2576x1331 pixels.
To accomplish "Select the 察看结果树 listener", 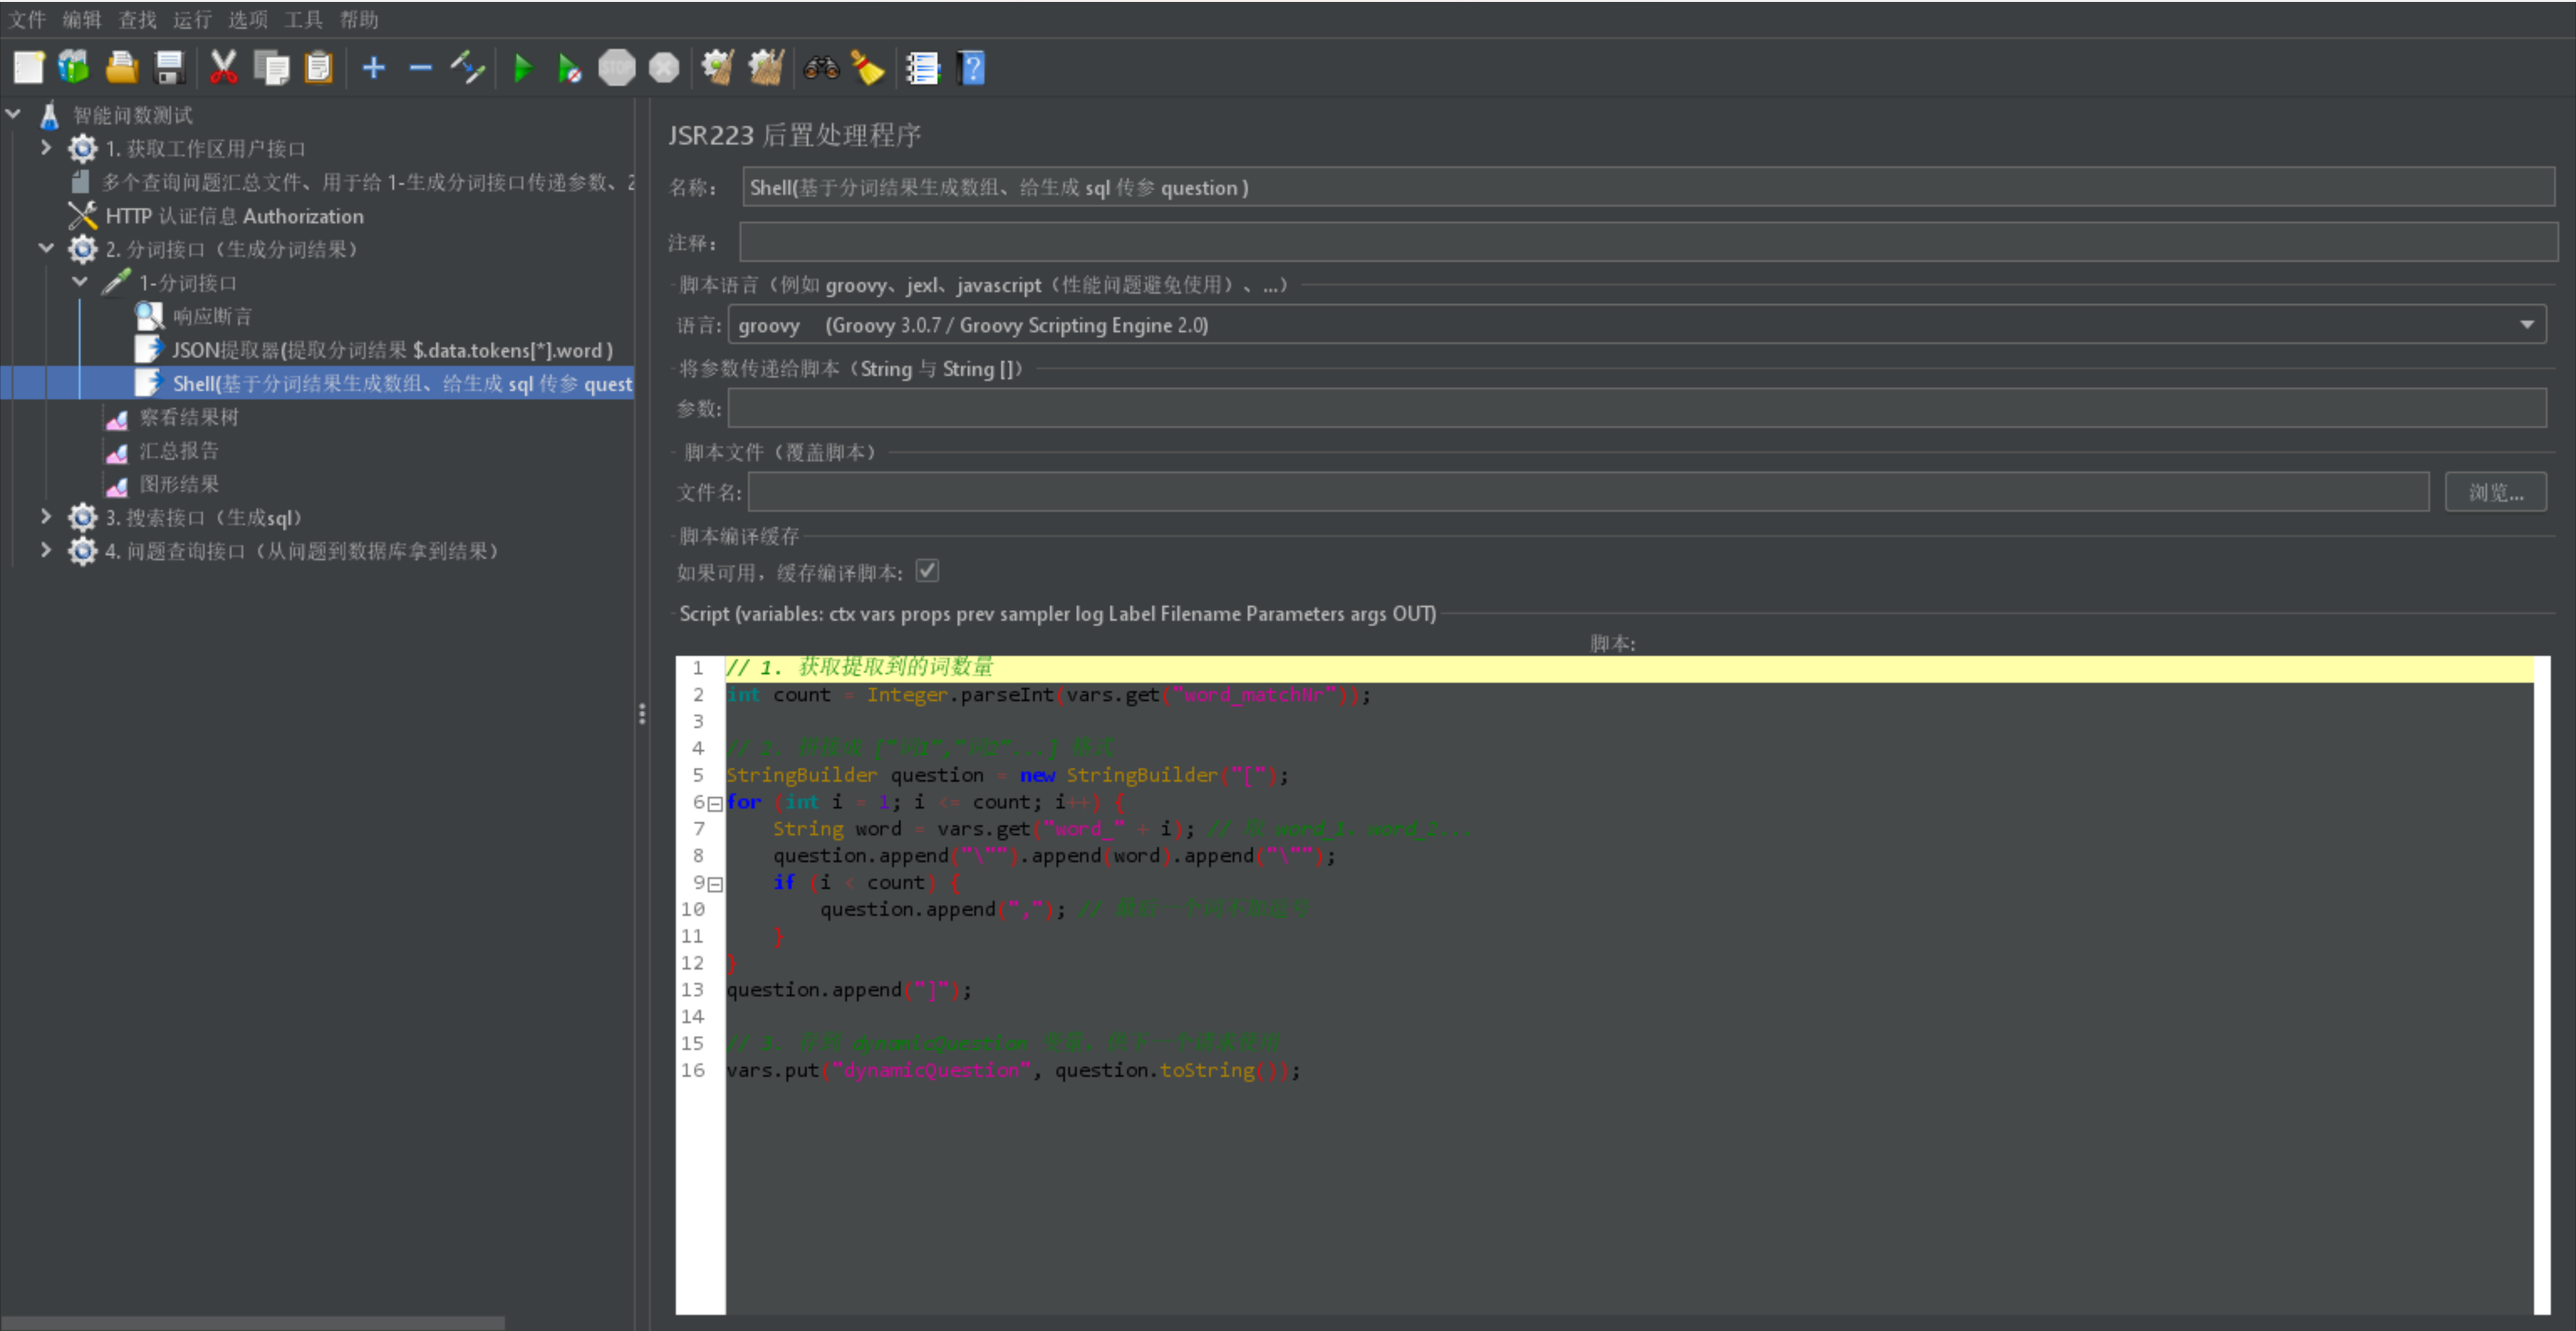I will [188, 416].
